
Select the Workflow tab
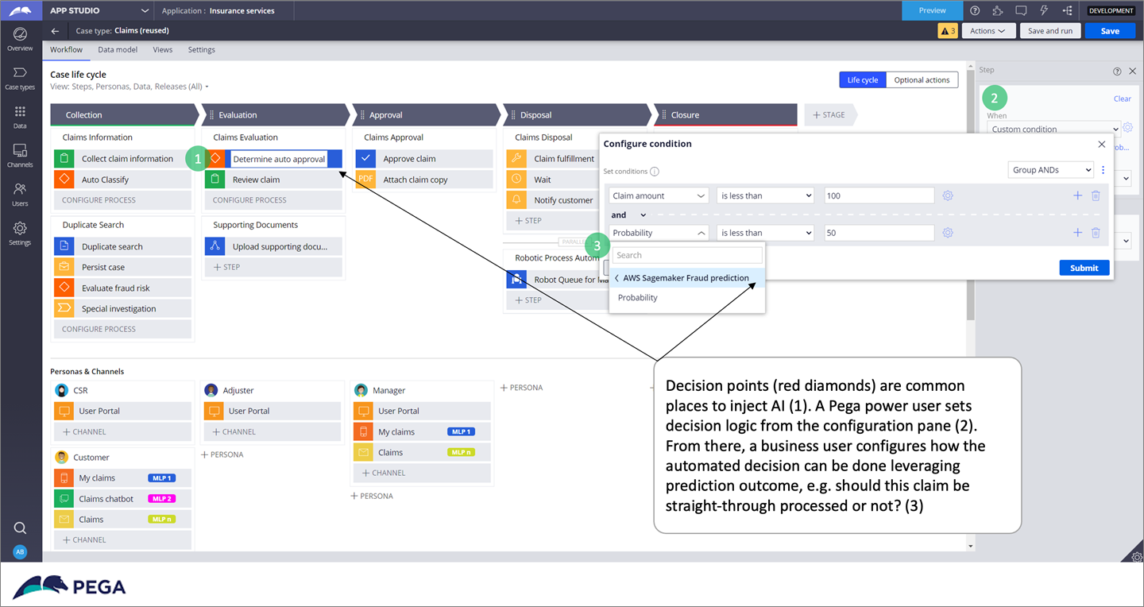(66, 49)
